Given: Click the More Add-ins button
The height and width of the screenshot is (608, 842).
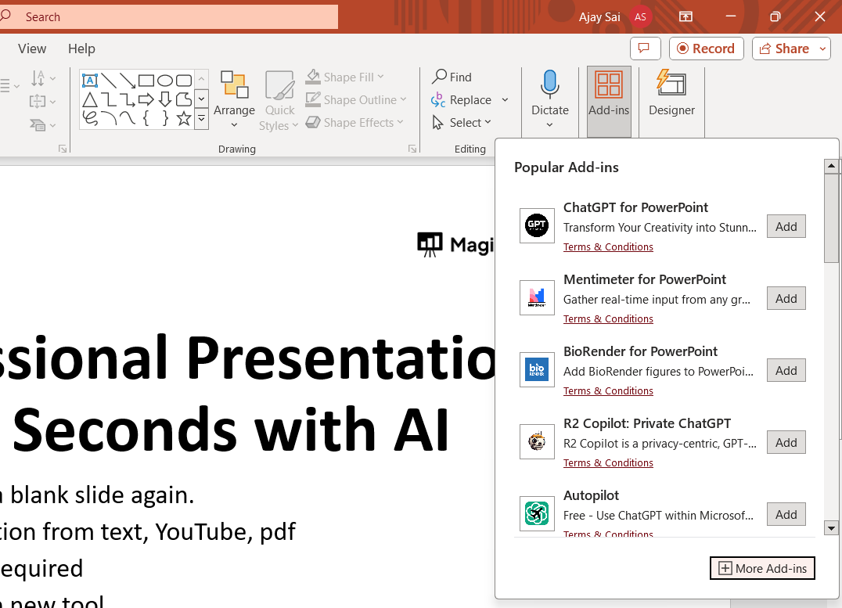Looking at the screenshot, I should click(x=762, y=568).
